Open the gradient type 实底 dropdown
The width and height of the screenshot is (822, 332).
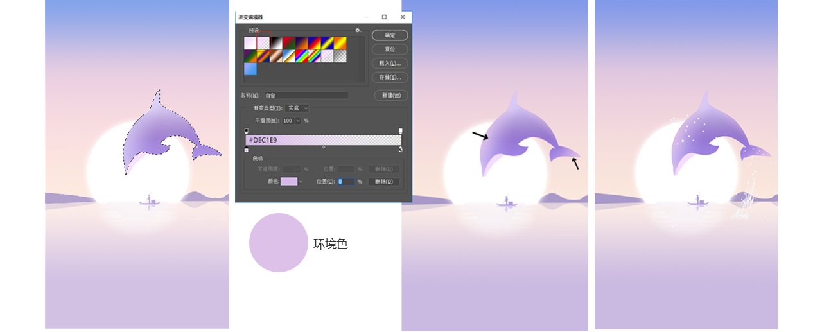click(x=297, y=109)
